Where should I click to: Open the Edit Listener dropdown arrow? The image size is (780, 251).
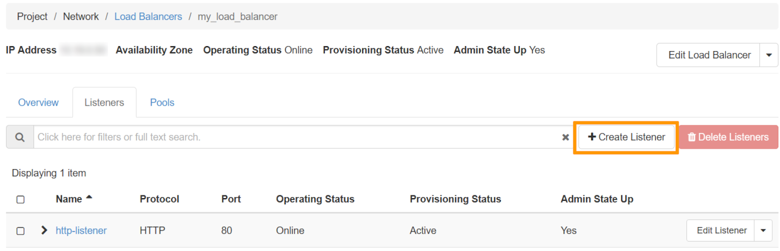tap(763, 230)
